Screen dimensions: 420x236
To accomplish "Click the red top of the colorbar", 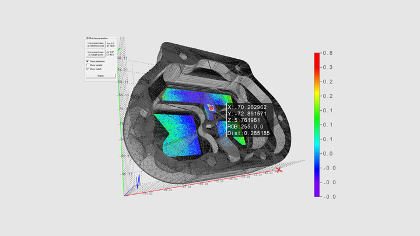I will (317, 55).
